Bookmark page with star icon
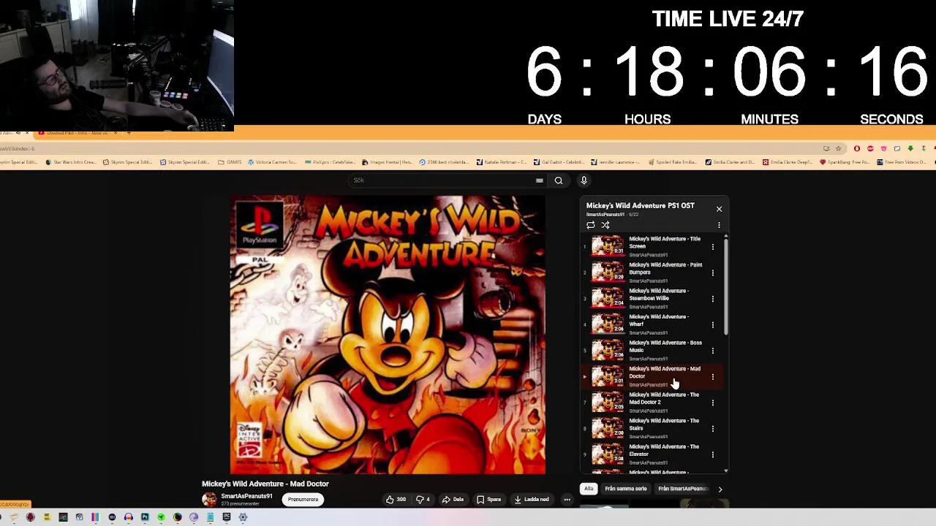 pos(839,148)
